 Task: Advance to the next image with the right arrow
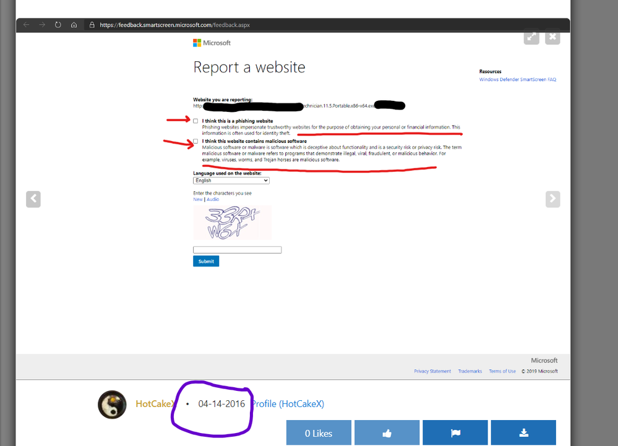pos(552,199)
